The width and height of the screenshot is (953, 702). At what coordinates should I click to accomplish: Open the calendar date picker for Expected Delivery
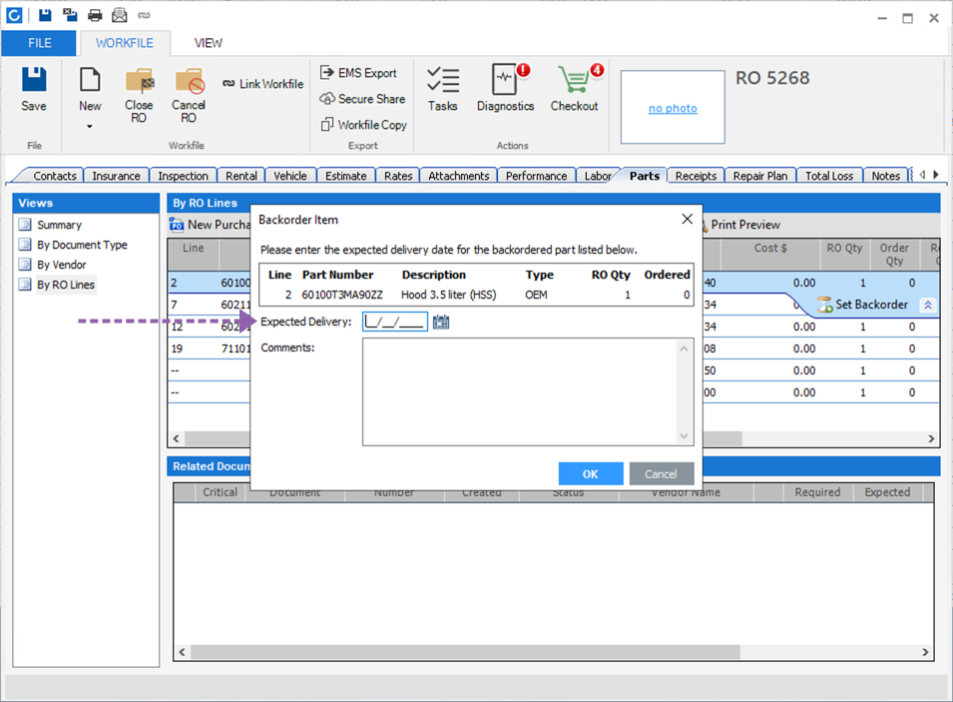(441, 322)
